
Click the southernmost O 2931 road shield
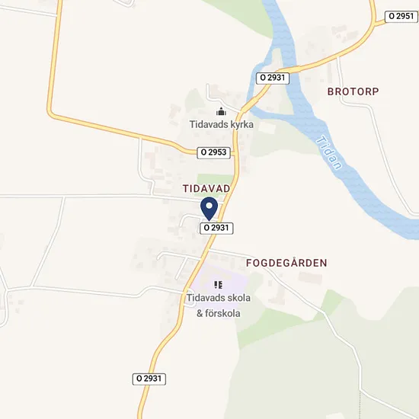pyautogui.click(x=149, y=379)
